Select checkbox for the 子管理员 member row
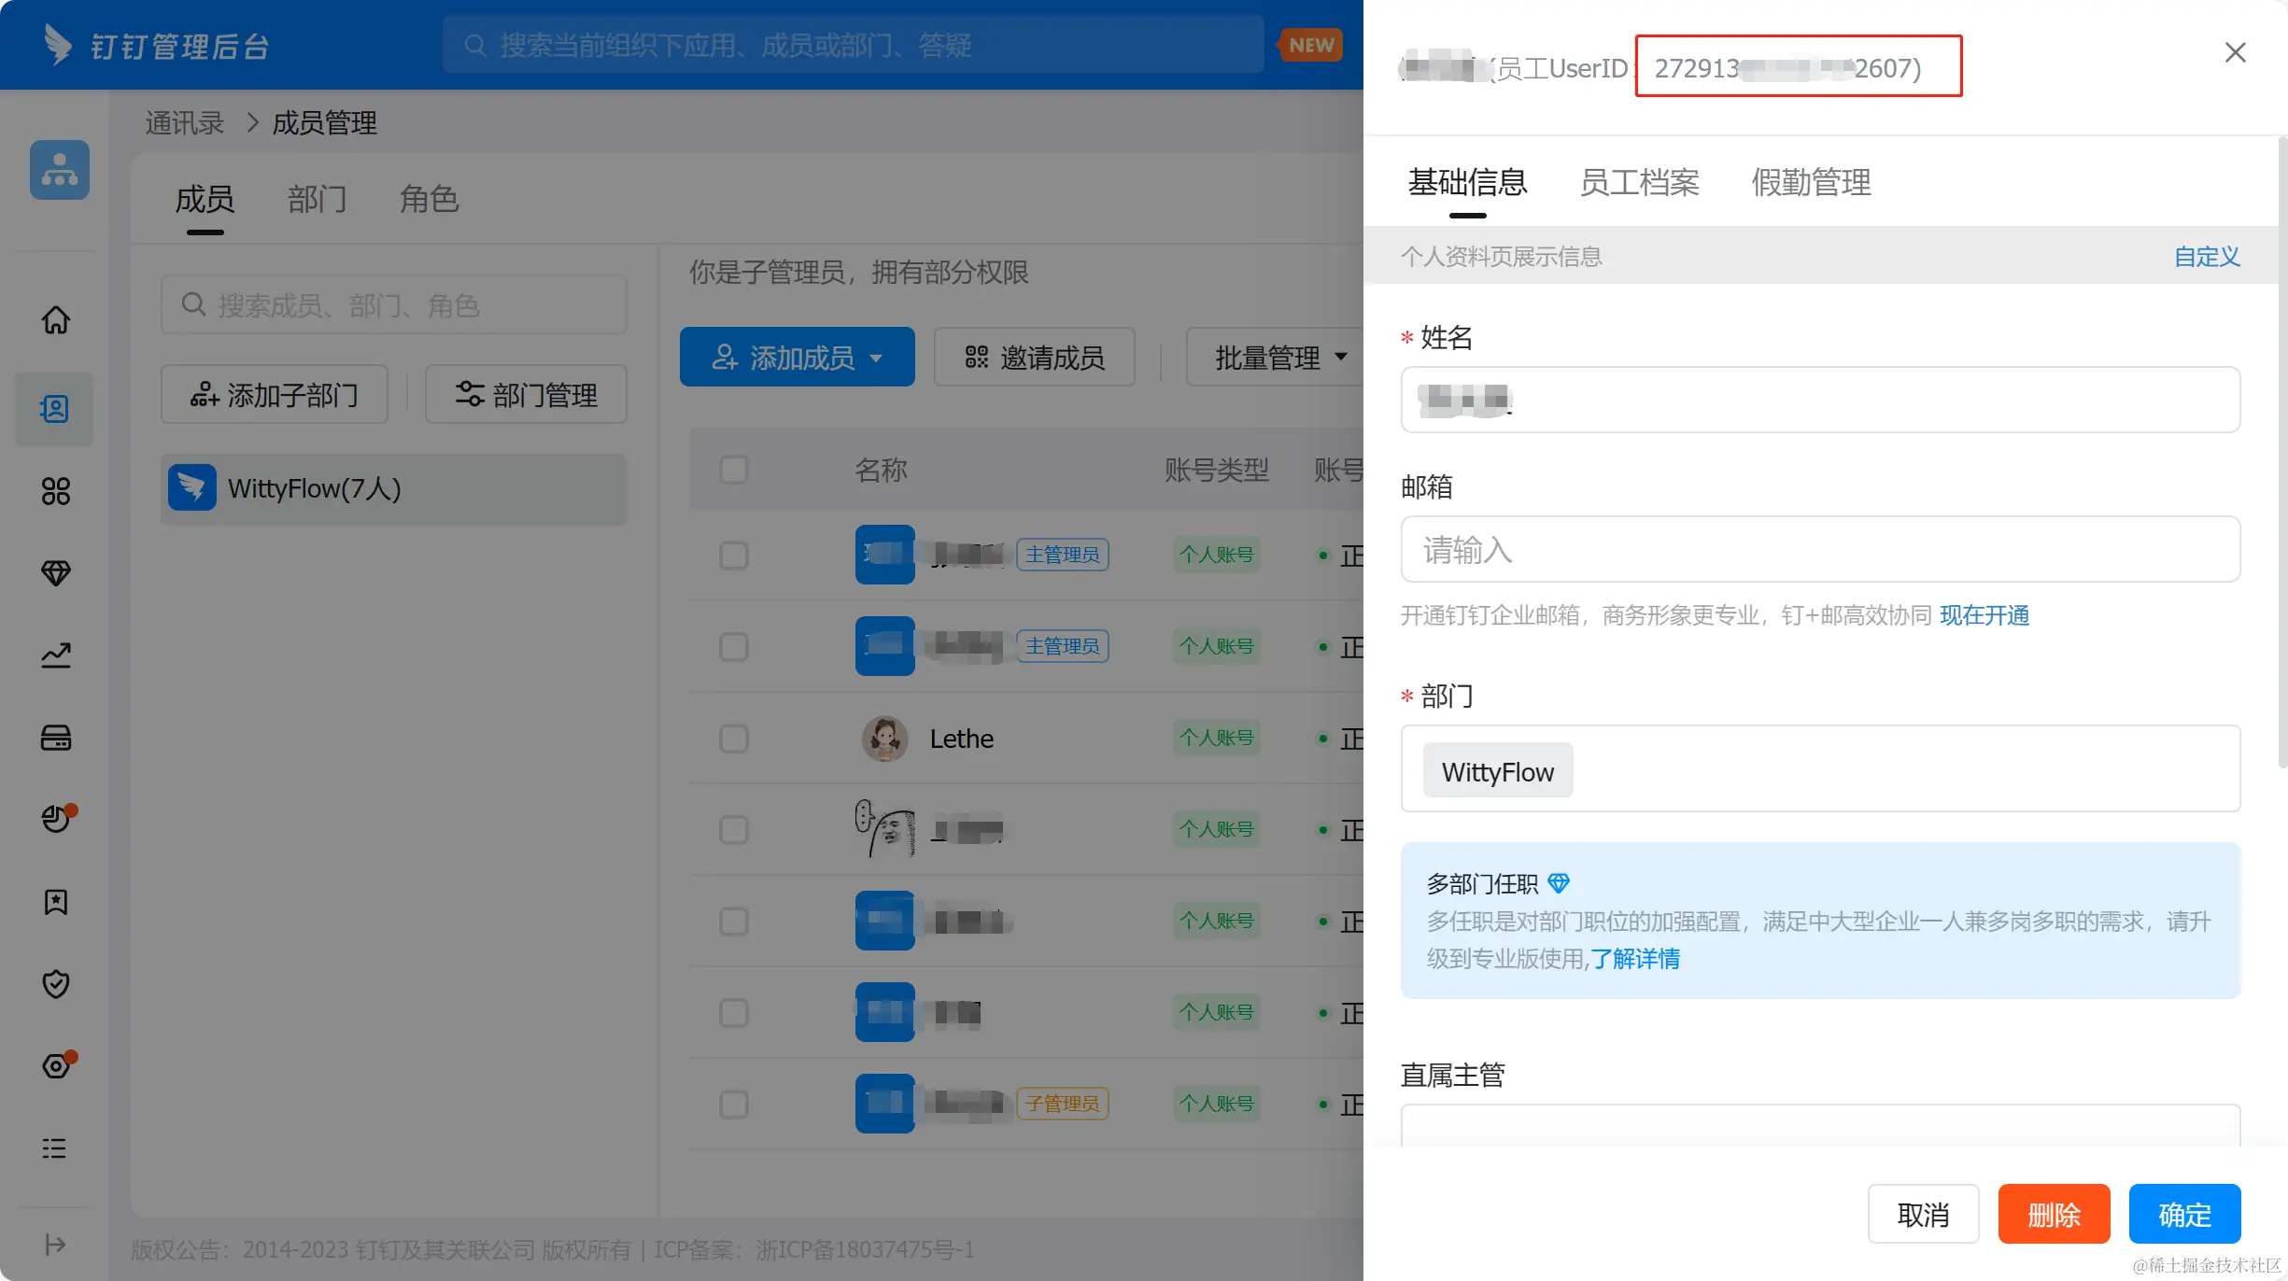The image size is (2288, 1281). pyautogui.click(x=734, y=1105)
